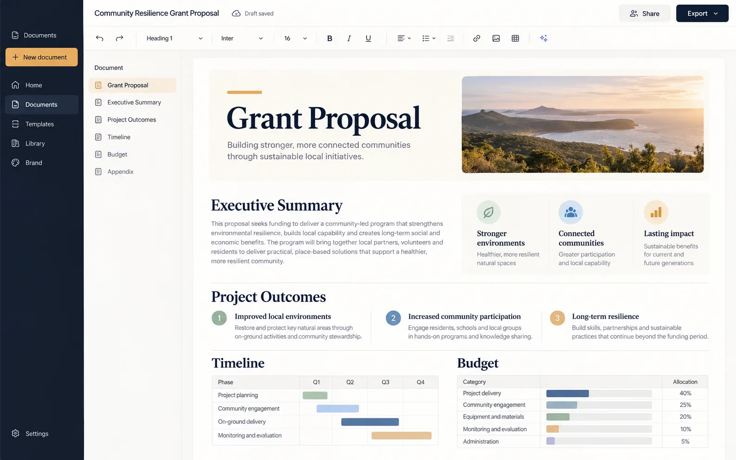
Task: Toggle italic formatting
Action: (x=349, y=38)
